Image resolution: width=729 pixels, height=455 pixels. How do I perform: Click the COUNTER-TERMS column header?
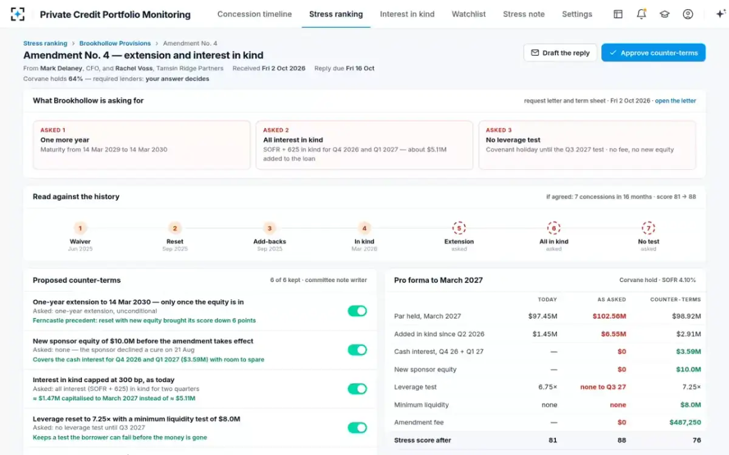[676, 300]
